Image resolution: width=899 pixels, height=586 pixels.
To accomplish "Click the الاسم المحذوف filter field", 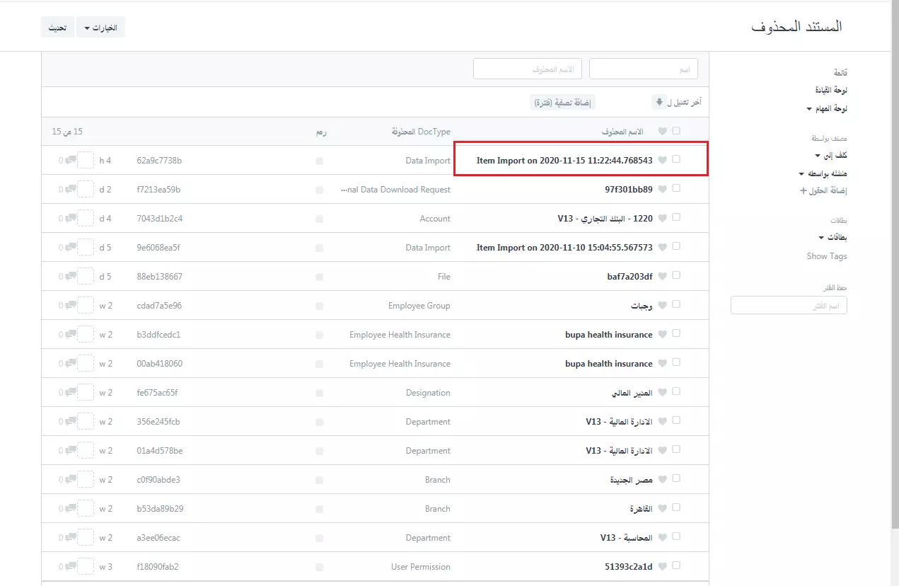I will tap(528, 69).
